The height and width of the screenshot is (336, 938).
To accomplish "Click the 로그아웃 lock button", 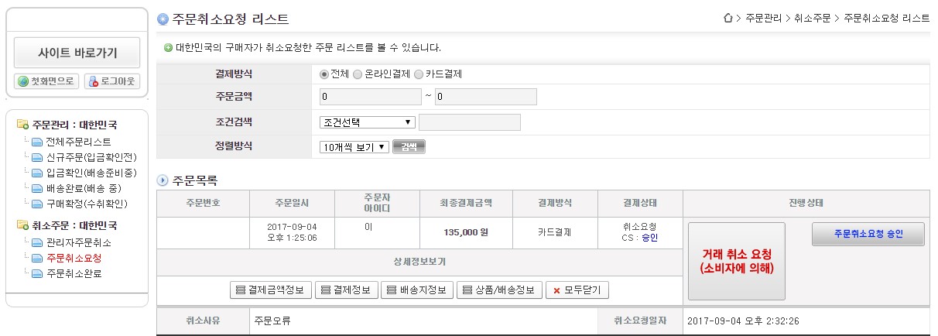I will [x=112, y=81].
